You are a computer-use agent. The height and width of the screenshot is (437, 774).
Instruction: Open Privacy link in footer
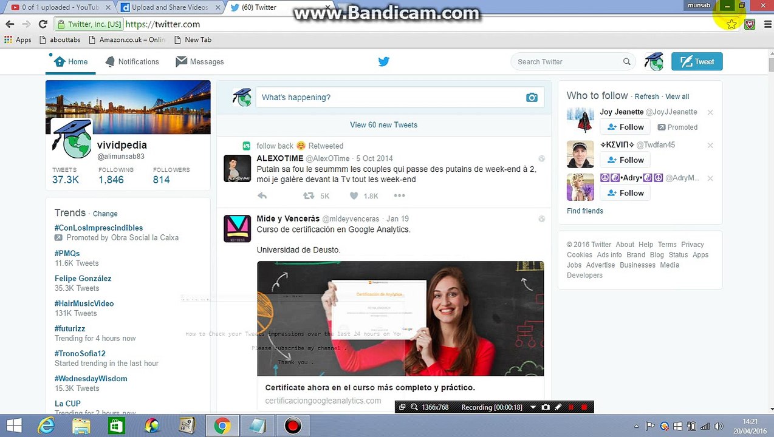pyautogui.click(x=693, y=245)
